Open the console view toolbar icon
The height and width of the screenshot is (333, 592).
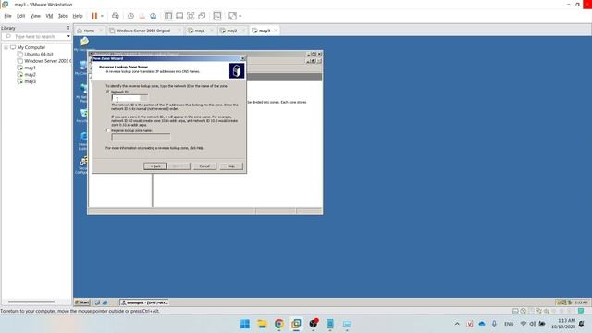point(217,16)
